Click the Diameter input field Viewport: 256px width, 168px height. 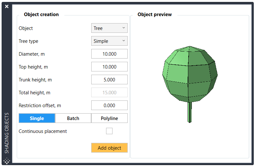click(x=109, y=54)
